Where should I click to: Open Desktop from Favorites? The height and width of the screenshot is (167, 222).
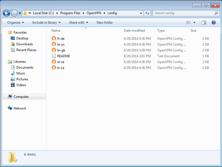22,38
